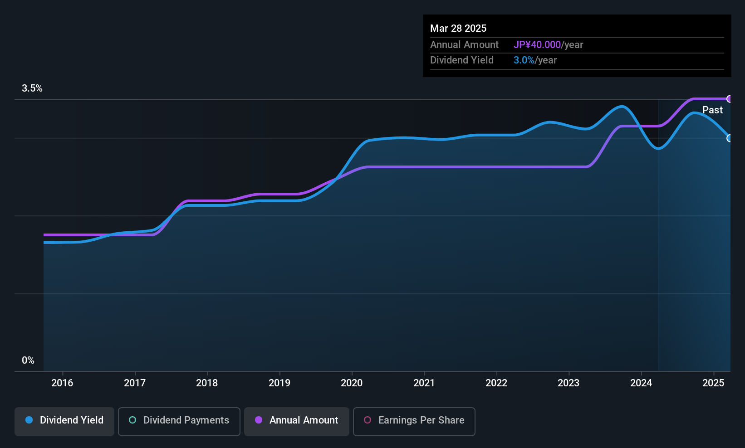Hide the Annual Amount series label
This screenshot has height=448, width=745.
click(304, 420)
